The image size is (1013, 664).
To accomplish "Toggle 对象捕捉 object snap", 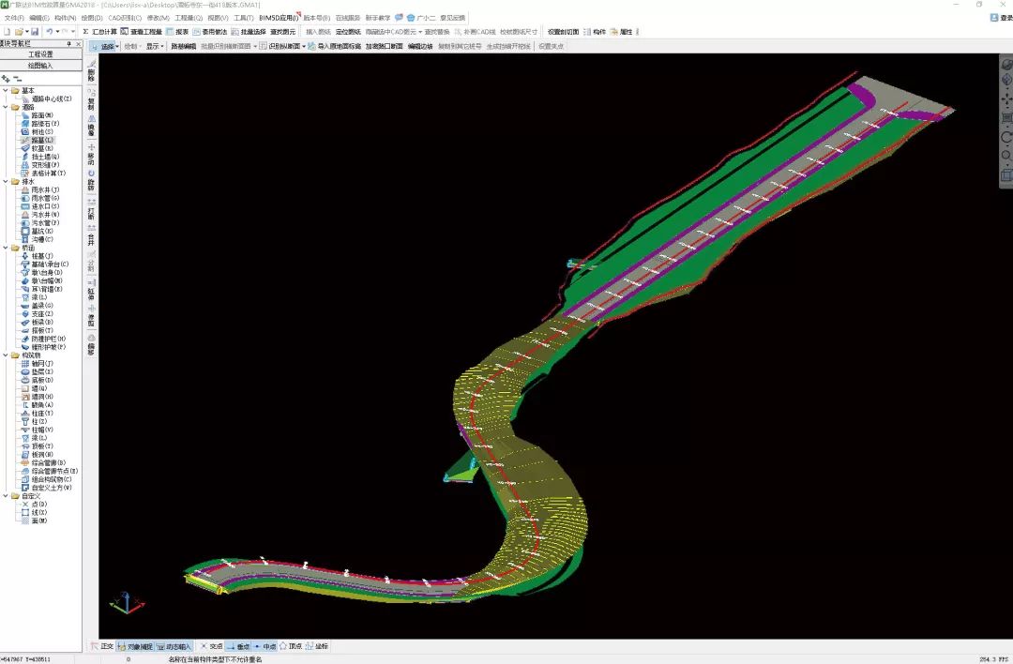I will point(135,646).
